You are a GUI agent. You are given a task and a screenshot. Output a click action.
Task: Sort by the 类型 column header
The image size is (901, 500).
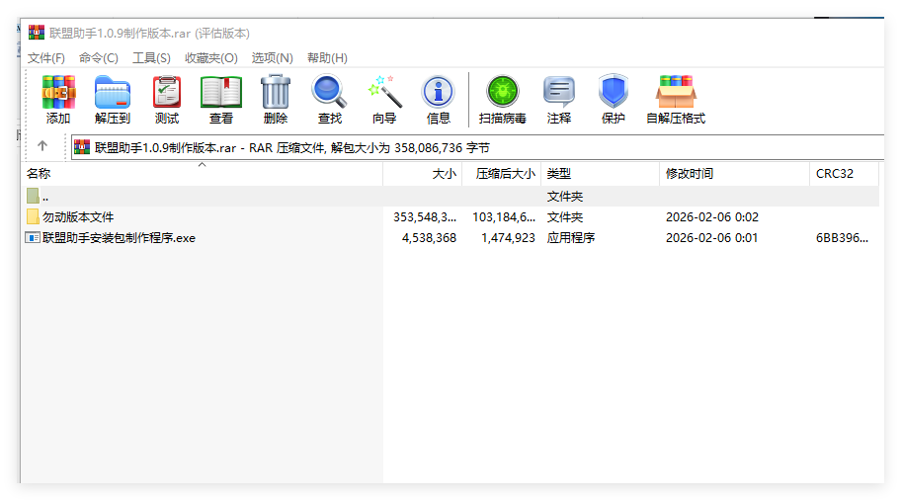[x=600, y=174]
